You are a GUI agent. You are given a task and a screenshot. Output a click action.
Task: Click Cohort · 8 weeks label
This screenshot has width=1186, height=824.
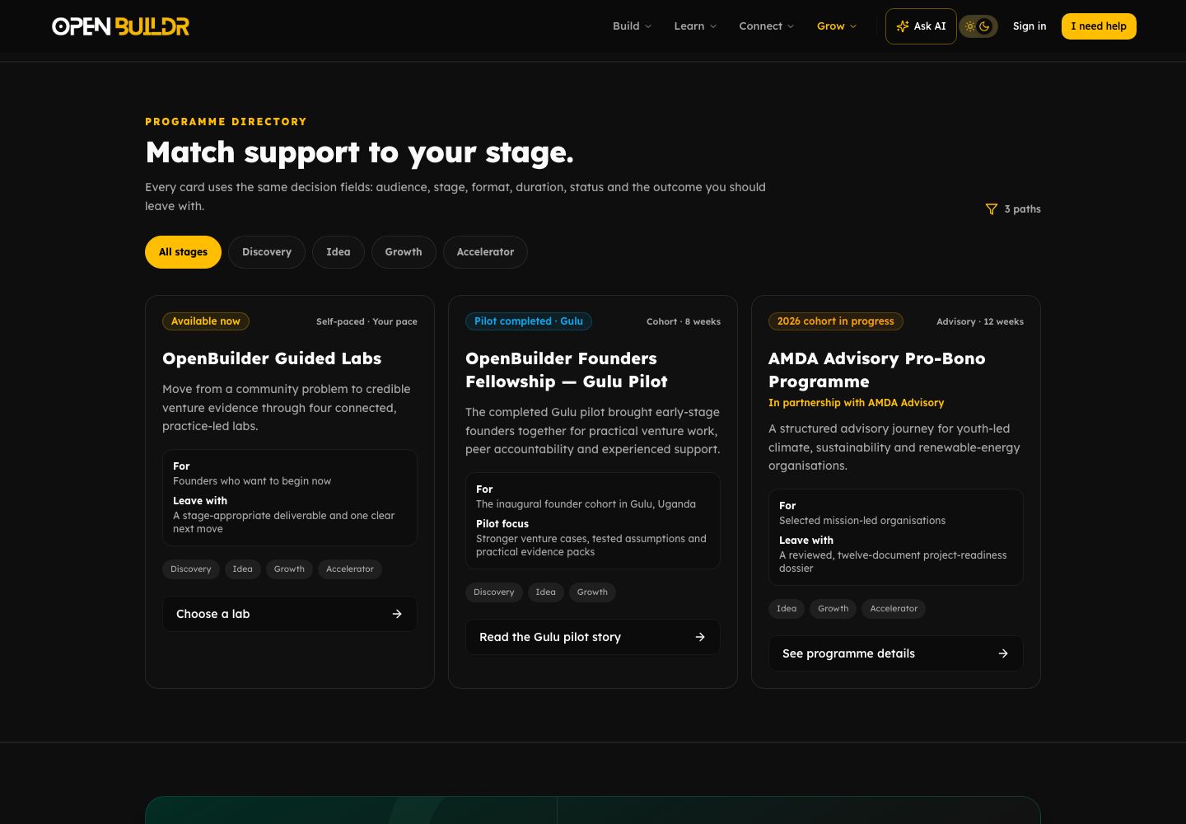pyautogui.click(x=684, y=321)
